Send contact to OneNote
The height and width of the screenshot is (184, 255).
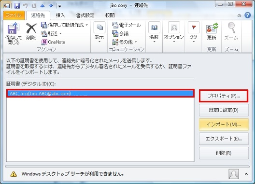click(53, 42)
